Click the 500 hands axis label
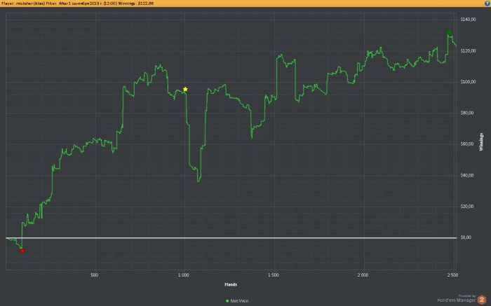Viewport: 491px width, 306px height. [94, 275]
